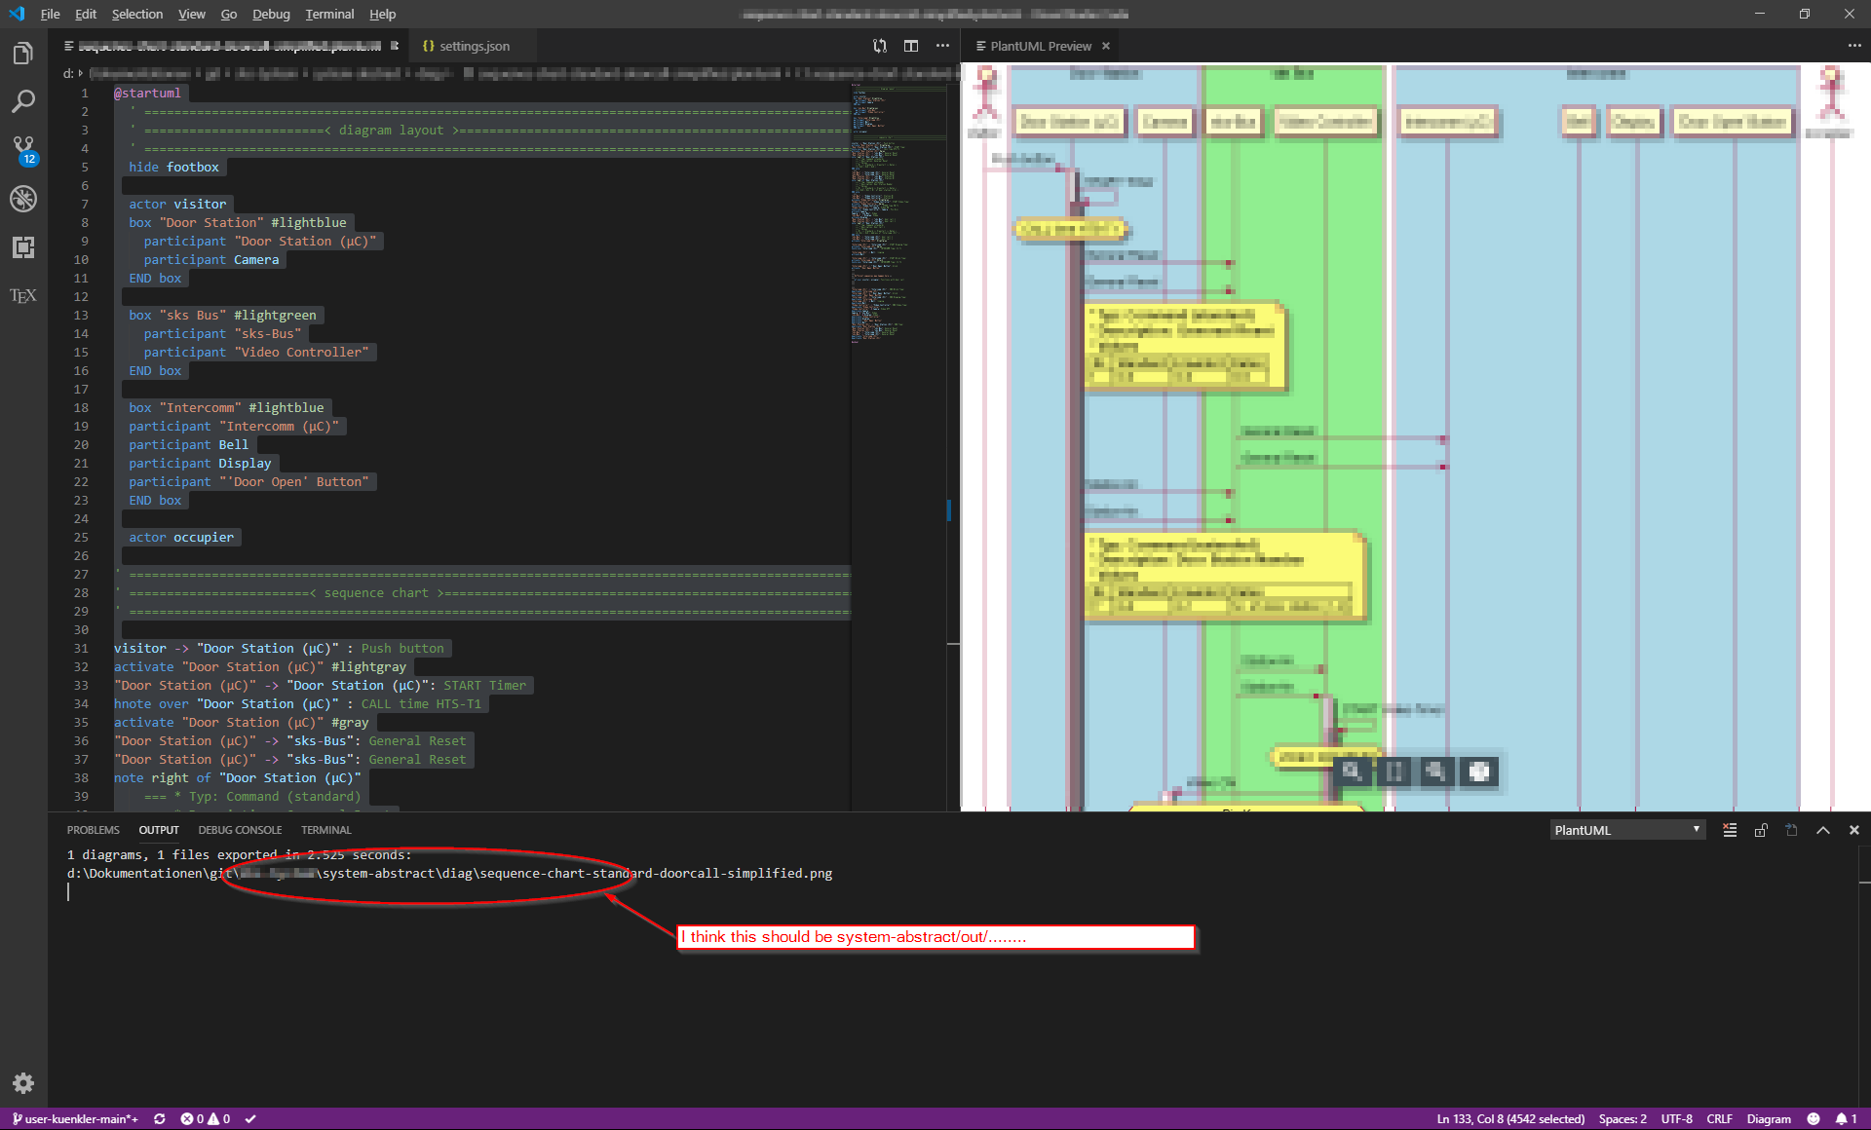
Task: Open the TeX extension view in the Activity Bar
Action: (23, 295)
